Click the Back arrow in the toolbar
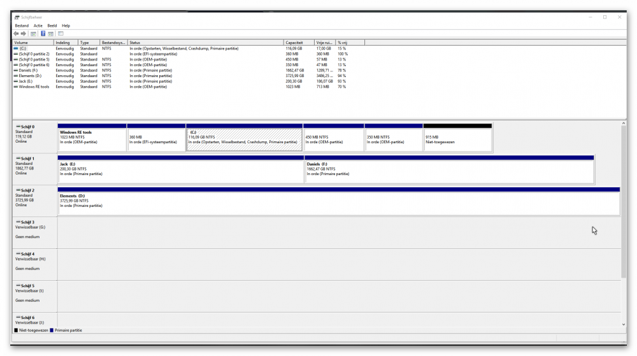637x356 pixels. click(x=16, y=33)
